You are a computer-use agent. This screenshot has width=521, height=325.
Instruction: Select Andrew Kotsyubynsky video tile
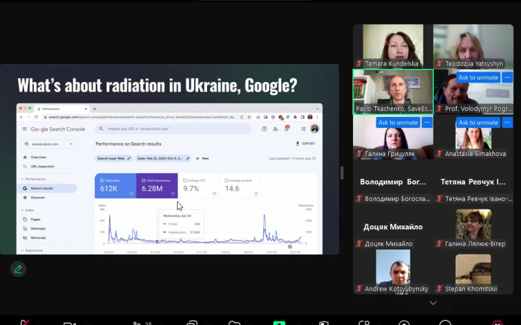point(393,272)
